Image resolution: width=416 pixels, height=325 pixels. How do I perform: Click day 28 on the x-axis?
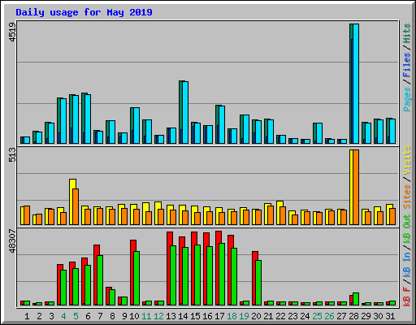pos(353,316)
